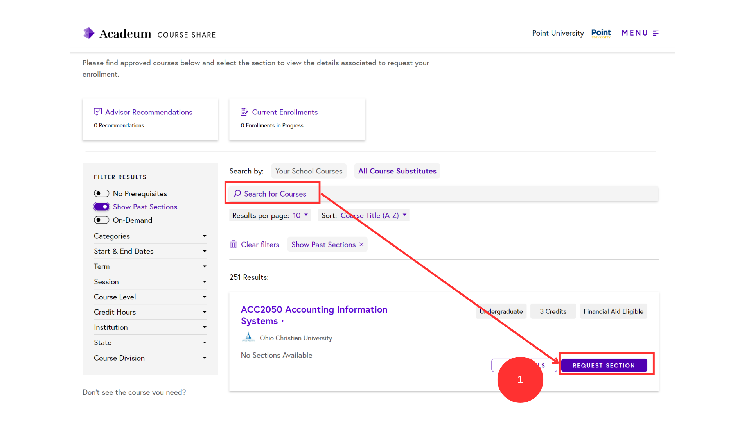Click the Ohio Christian University logo icon

[x=248, y=337]
